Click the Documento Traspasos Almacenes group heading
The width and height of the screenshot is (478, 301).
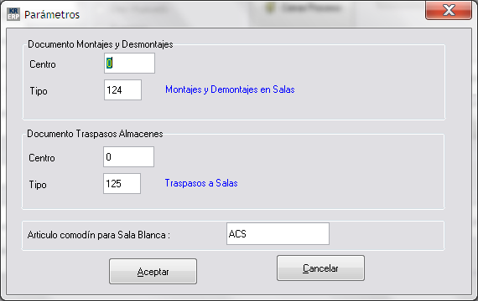click(95, 134)
